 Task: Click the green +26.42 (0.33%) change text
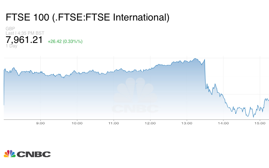point(65,41)
